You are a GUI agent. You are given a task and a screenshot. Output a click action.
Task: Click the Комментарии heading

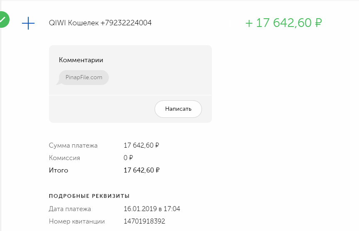click(81, 60)
